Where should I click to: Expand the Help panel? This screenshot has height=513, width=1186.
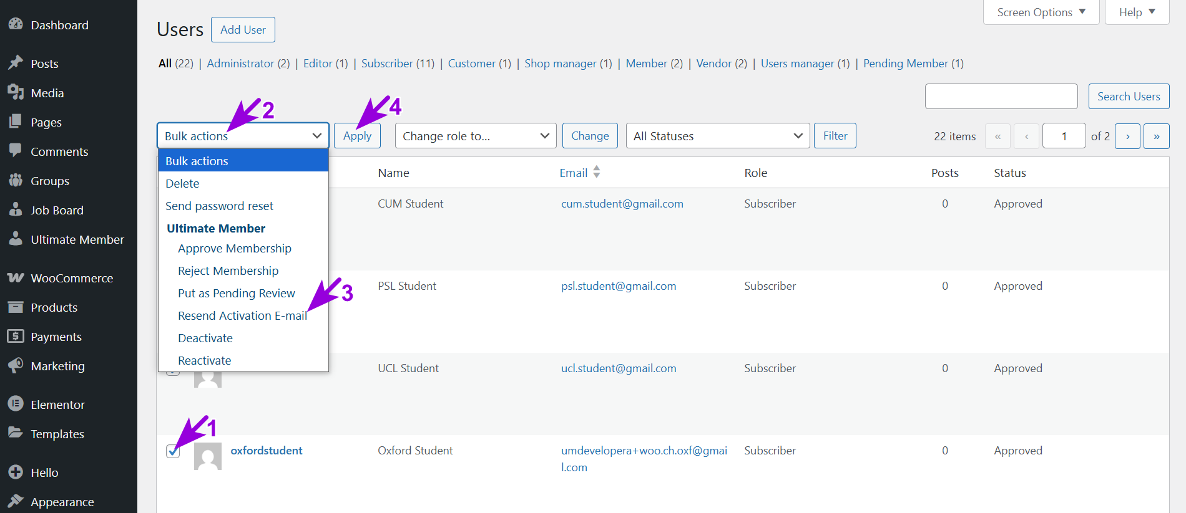1137,12
